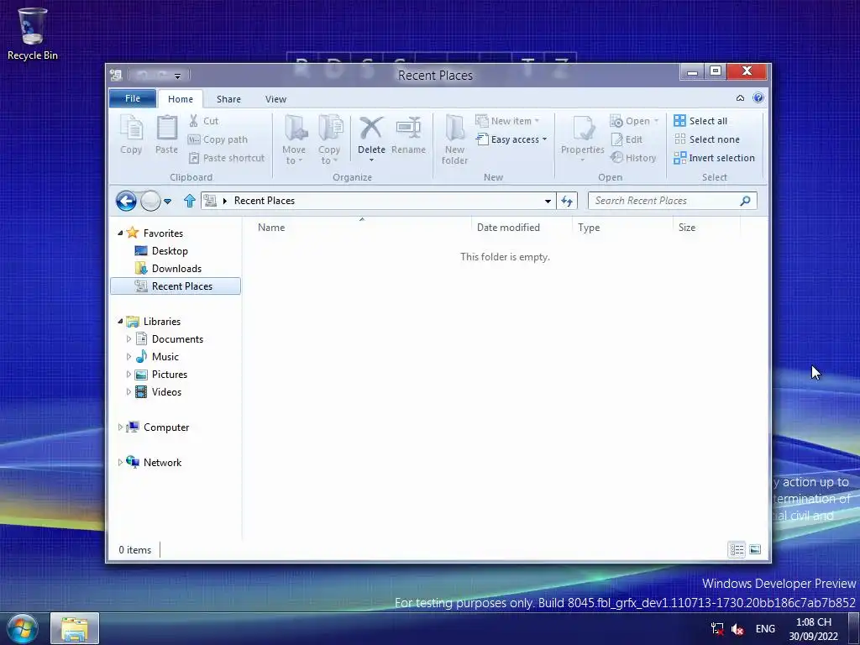860x645 pixels.
Task: Click the search magnifier icon
Action: (745, 201)
